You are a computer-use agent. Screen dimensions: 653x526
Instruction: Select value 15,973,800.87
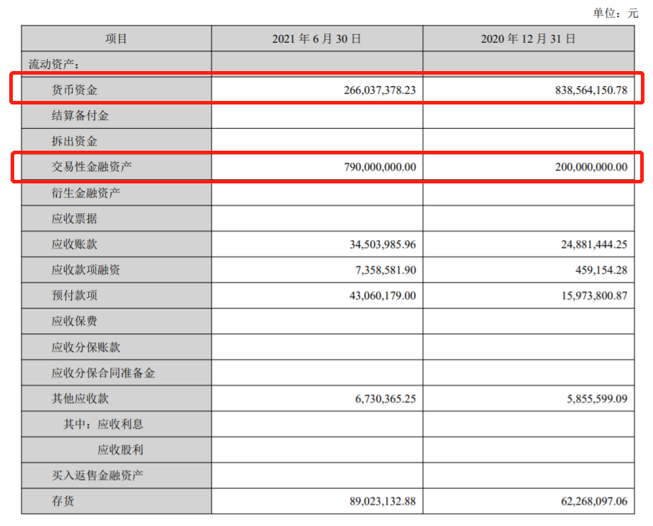pyautogui.click(x=594, y=296)
